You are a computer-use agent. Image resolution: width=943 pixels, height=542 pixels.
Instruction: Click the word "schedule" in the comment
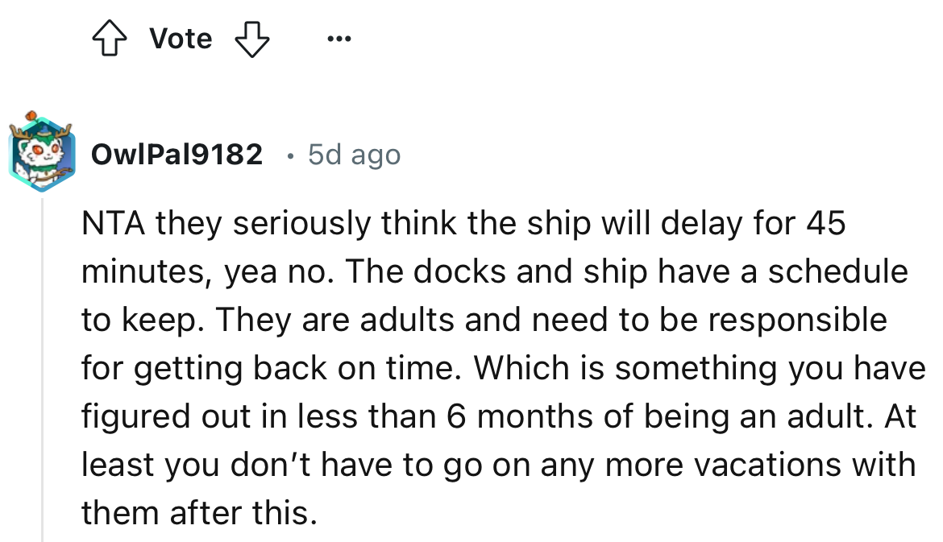[837, 271]
